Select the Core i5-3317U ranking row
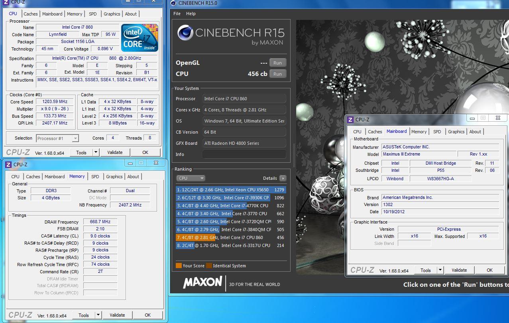 pyautogui.click(x=231, y=245)
